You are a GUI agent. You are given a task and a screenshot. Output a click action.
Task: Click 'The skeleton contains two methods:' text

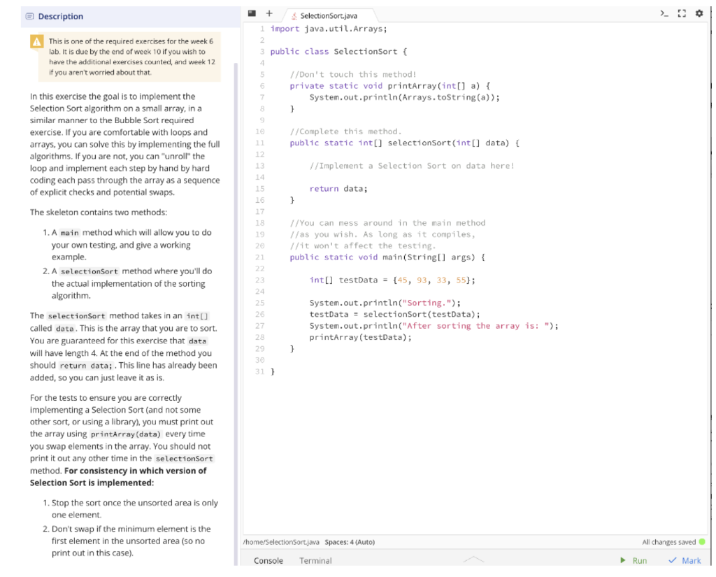(99, 212)
